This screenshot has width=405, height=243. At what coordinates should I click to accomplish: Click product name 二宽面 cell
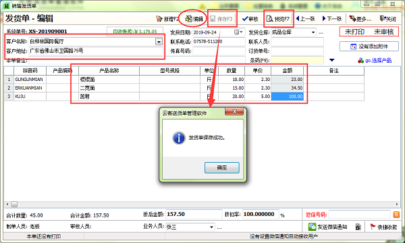109,88
